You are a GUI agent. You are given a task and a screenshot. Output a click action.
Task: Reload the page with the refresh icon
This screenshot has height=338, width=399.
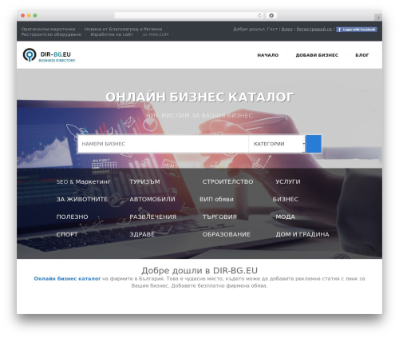259,15
